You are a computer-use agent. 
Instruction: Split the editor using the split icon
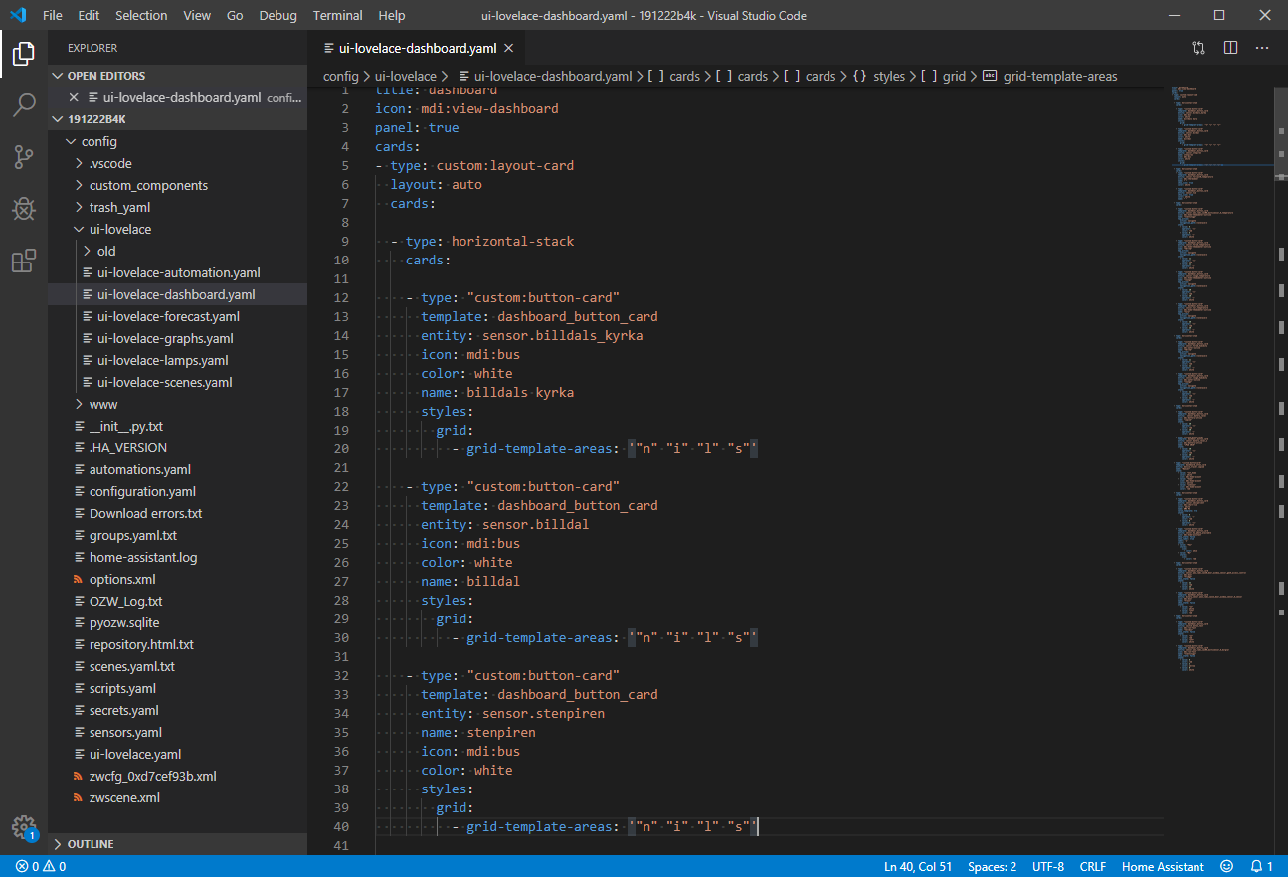tap(1230, 47)
